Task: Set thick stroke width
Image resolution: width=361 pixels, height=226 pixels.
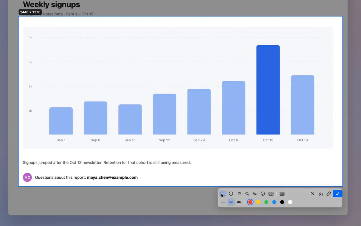Action: click(x=239, y=202)
